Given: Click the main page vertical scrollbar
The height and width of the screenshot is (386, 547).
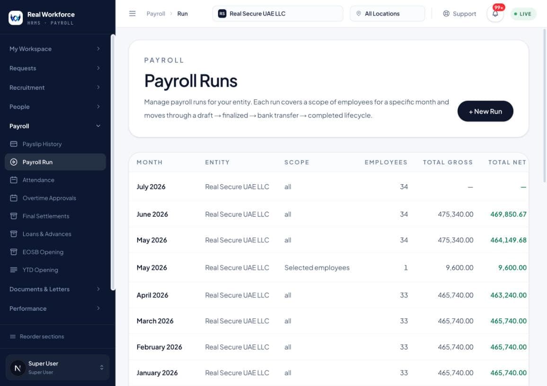Looking at the screenshot, I should [544, 106].
